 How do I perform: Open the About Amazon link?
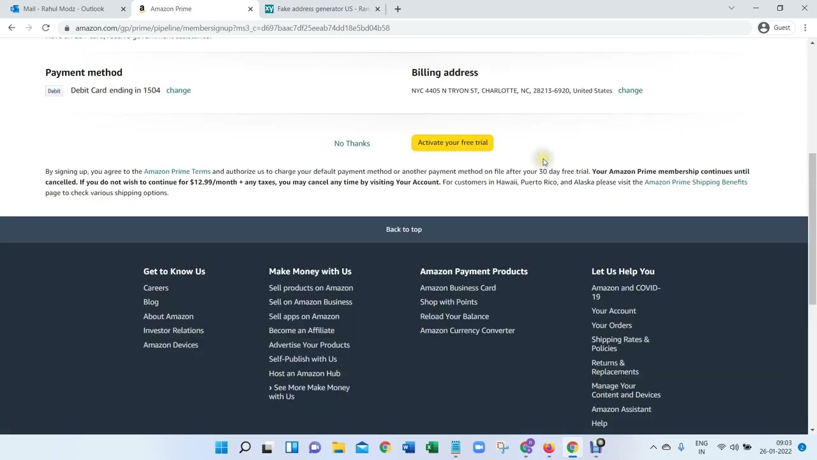click(x=168, y=316)
